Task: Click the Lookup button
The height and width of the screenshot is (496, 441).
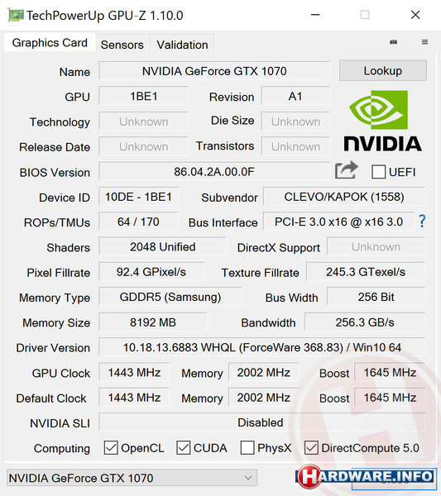Action: pos(383,70)
